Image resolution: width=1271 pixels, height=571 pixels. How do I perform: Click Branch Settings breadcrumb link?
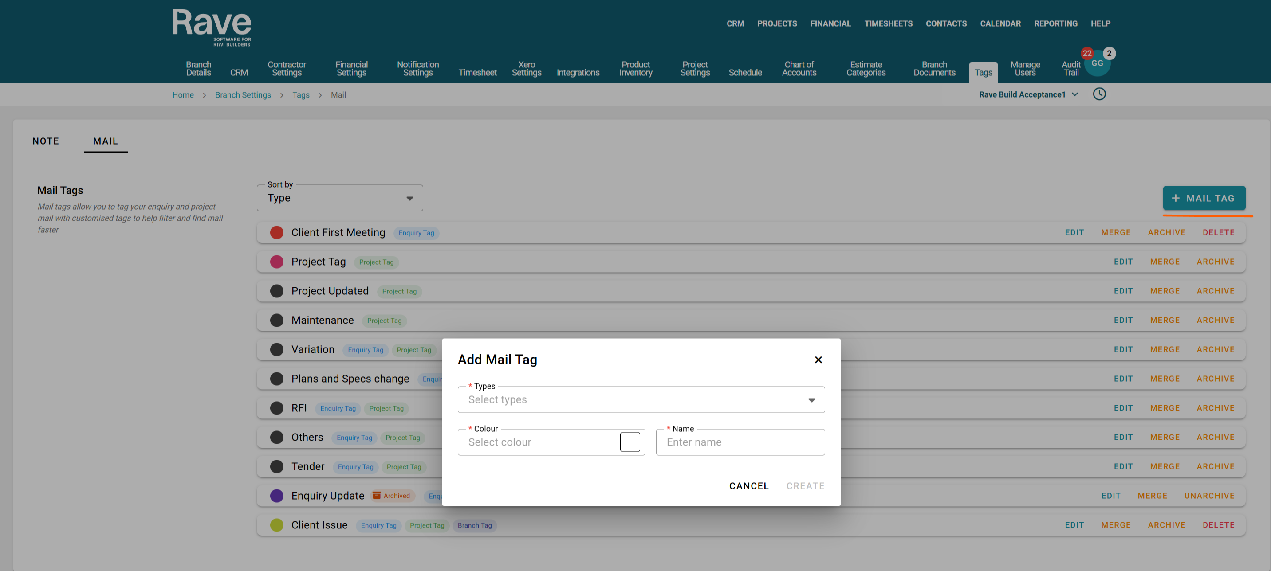tap(243, 95)
